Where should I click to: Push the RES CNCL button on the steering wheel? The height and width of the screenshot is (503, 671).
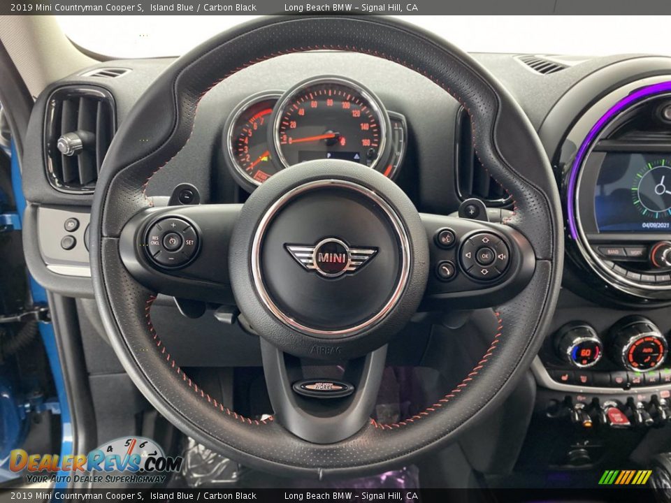click(x=154, y=241)
